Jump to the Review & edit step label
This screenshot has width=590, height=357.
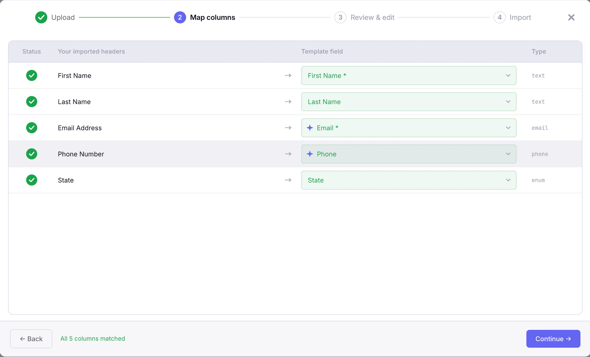pyautogui.click(x=372, y=17)
